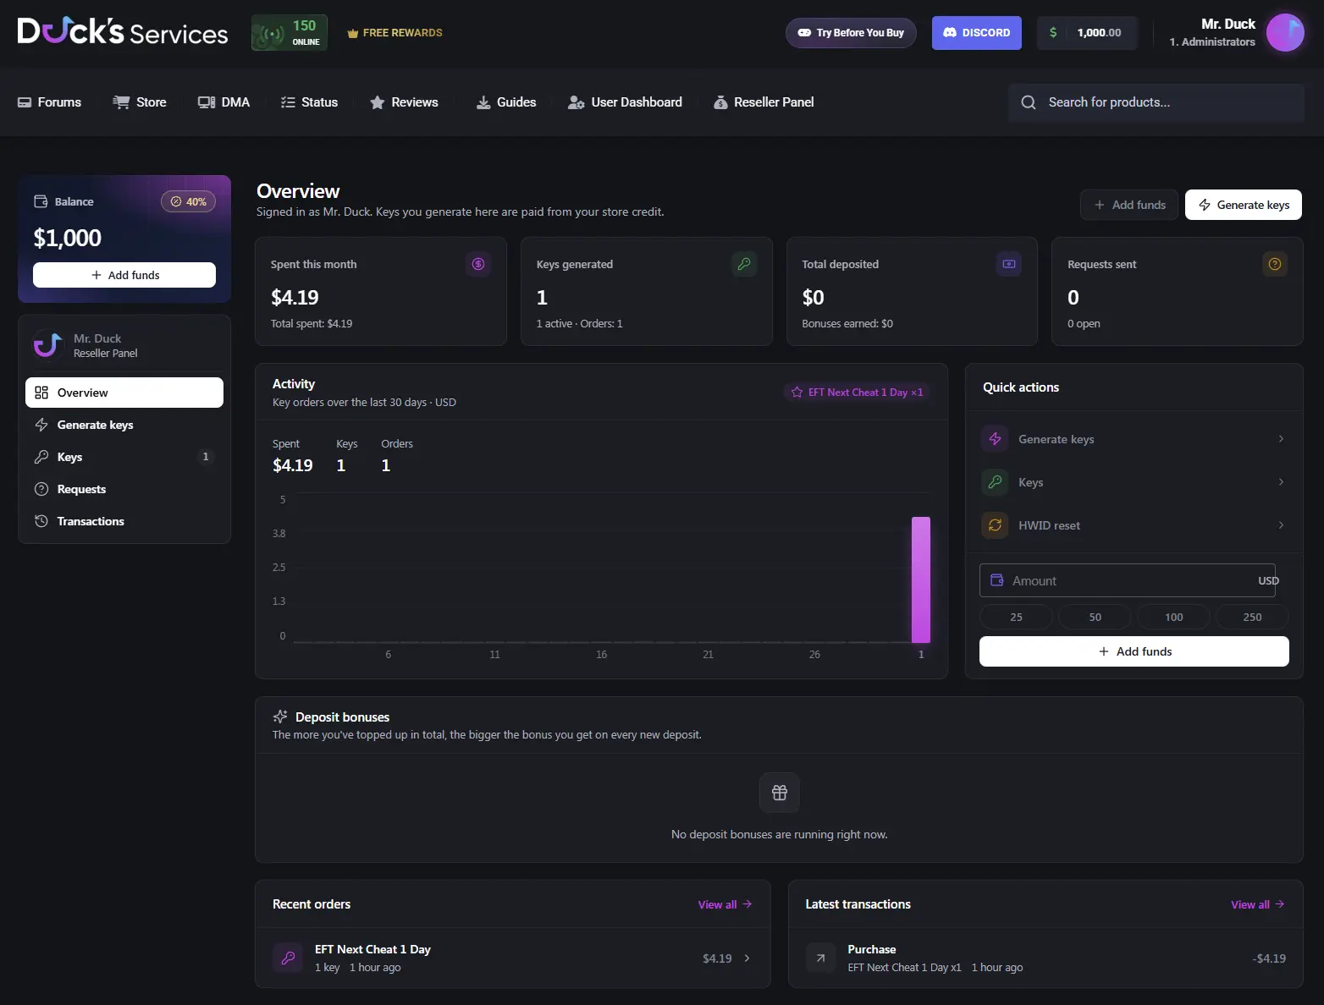Click the arrow icon beside Purchase transaction
The image size is (1324, 1005).
pyautogui.click(x=820, y=958)
